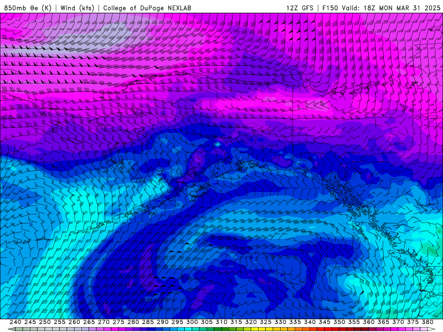Click the 380 scale label
The width and height of the screenshot is (443, 332).
pyautogui.click(x=427, y=322)
